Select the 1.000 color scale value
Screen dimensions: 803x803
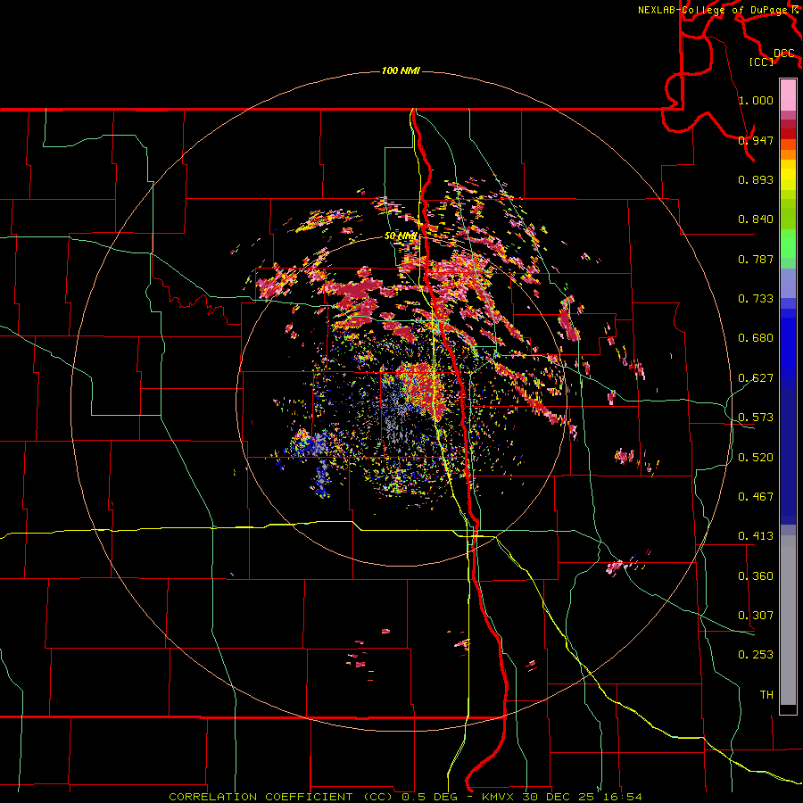pos(756,100)
